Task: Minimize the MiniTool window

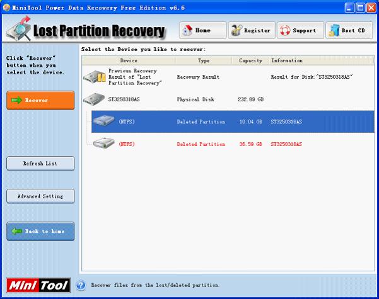Action: click(349, 8)
